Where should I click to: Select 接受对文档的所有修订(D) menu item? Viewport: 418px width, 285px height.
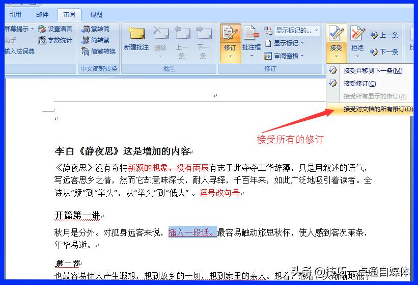tap(370, 109)
